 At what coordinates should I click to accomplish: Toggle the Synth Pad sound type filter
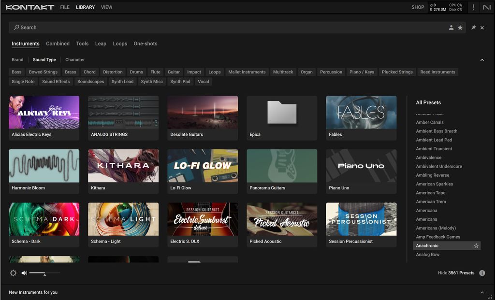(x=180, y=81)
